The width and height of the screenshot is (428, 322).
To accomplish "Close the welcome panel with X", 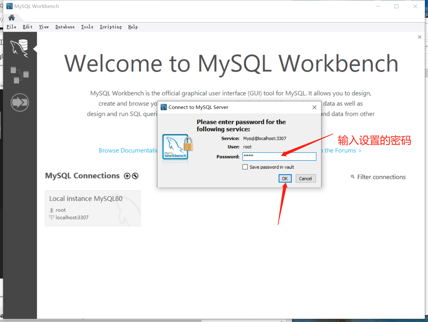I will 419,37.
